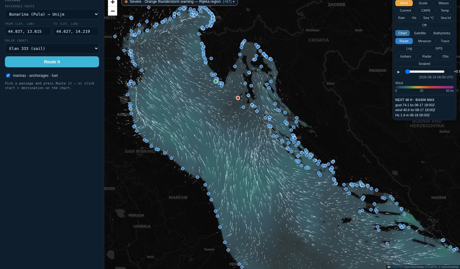Open the Elan 333 polar boat dropdown
Image resolution: width=460 pixels, height=269 pixels.
click(52, 49)
